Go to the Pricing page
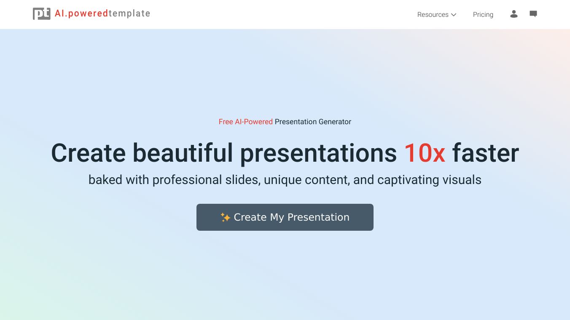570x320 pixels. click(x=483, y=14)
